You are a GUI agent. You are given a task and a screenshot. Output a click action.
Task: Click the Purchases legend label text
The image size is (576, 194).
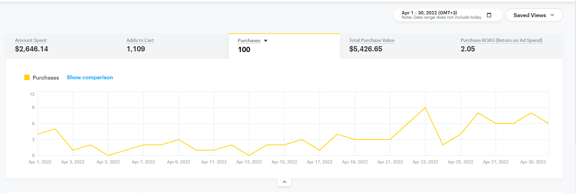[x=46, y=78]
